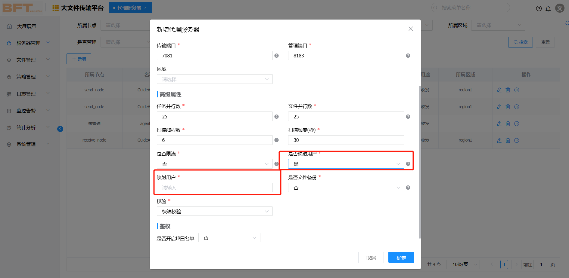Click the apps grid icon beside platform title
Viewport: 569px width, 278px height.
coord(55,8)
